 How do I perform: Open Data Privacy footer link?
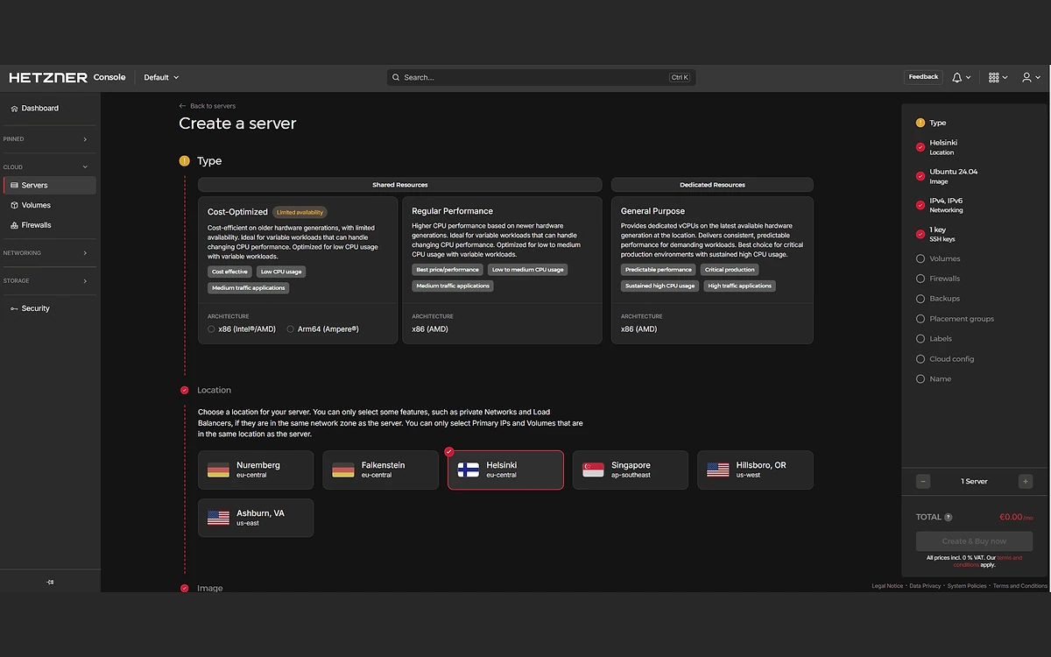[x=925, y=586]
